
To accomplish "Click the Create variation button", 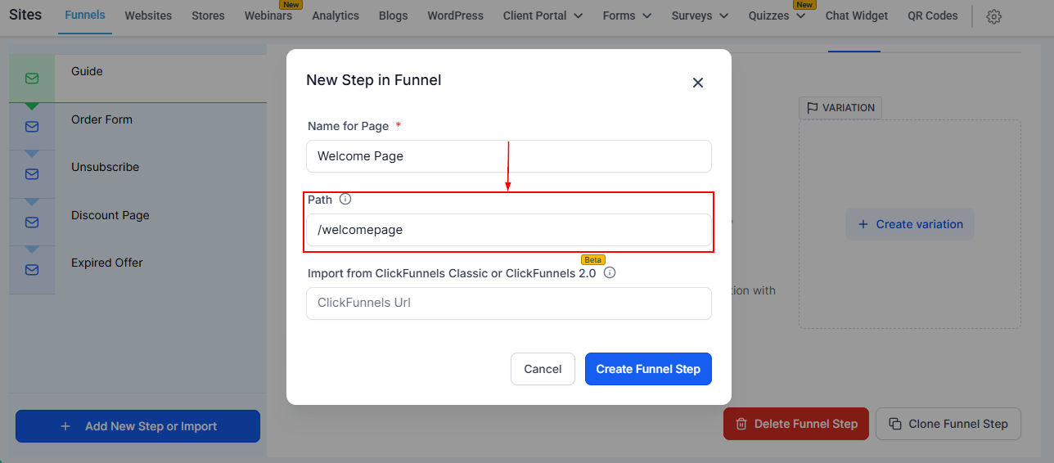I will point(910,224).
